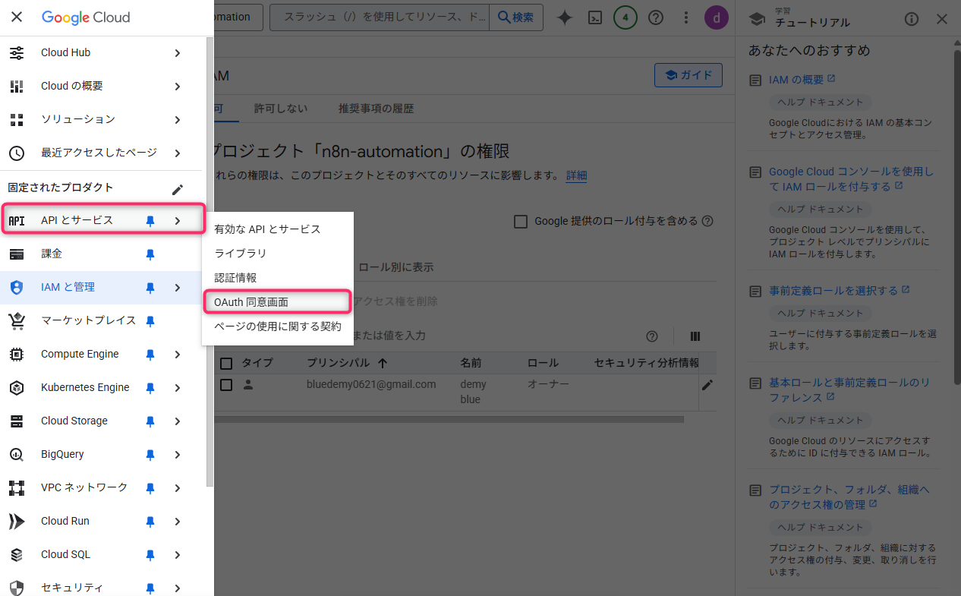Unpin マーケットプレイス with pin icon
The image size is (961, 596).
pos(150,320)
